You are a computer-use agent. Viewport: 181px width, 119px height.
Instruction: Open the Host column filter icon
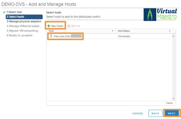pos(113,31)
